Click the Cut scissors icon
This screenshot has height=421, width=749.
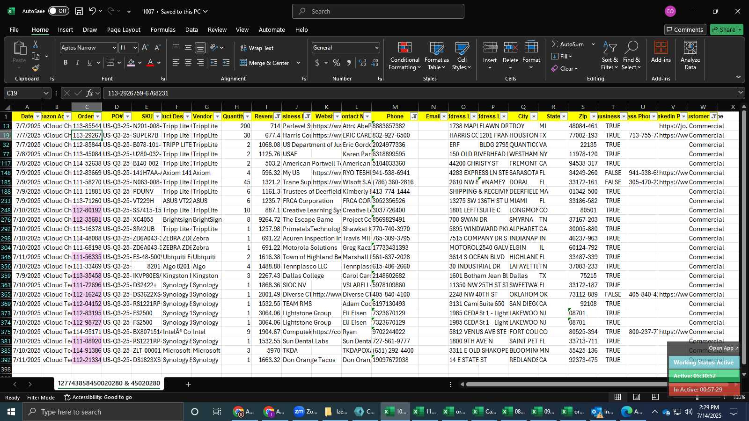click(x=35, y=44)
